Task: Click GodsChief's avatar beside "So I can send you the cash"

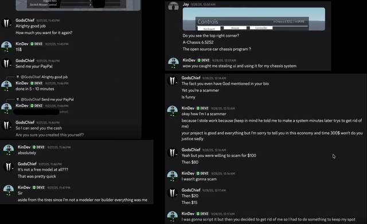Action: coord(6,125)
